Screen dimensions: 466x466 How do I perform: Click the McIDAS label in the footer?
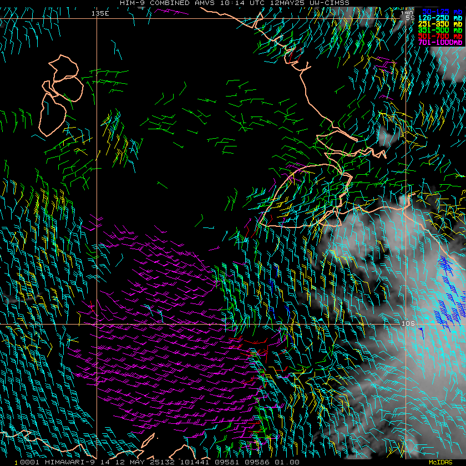pos(440,463)
